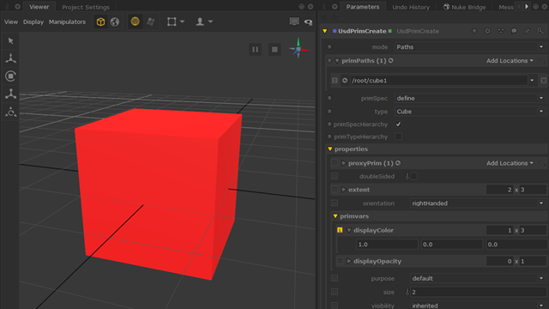Toggle the enable box beside size
Image resolution: width=549 pixels, height=309 pixels.
335,292
